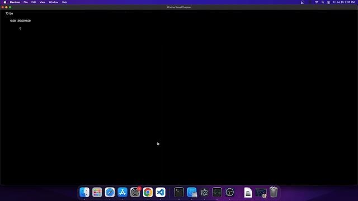Open the Help menu
The width and height of the screenshot is (358, 201).
pyautogui.click(x=64, y=2)
